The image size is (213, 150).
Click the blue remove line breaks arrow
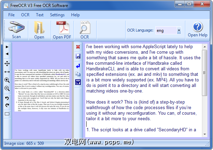click(78, 66)
